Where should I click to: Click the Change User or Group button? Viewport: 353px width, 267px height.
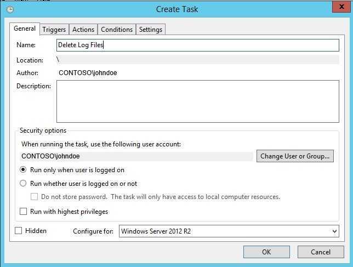click(295, 156)
